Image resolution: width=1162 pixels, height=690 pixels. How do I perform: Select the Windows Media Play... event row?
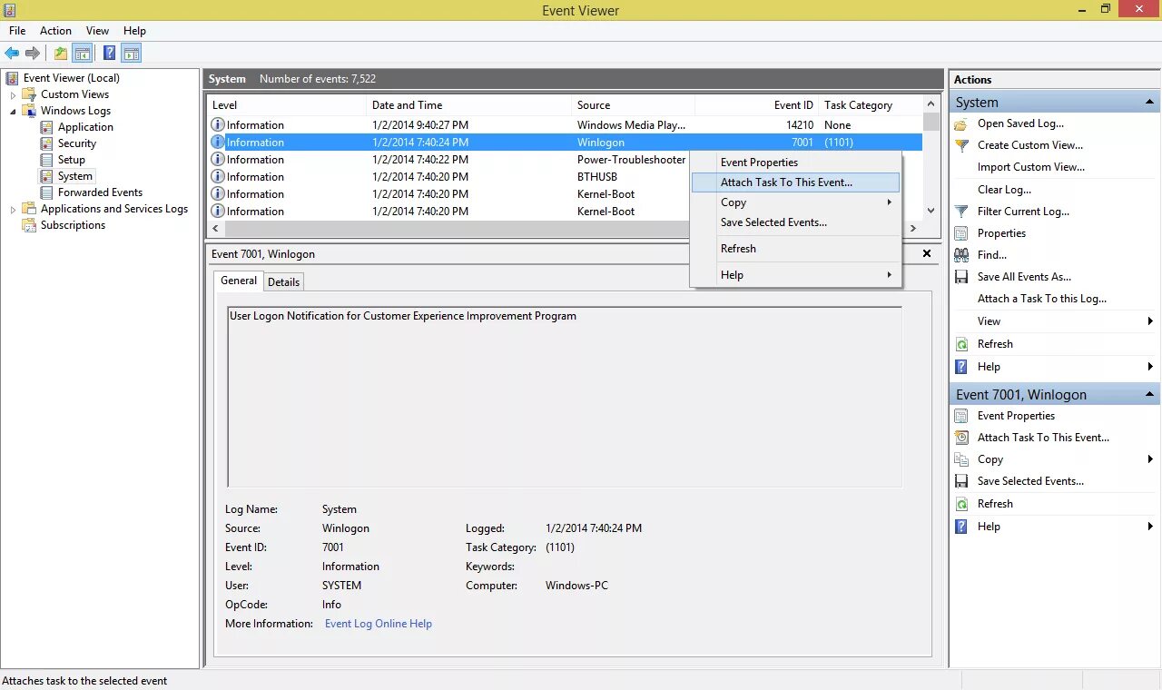565,125
